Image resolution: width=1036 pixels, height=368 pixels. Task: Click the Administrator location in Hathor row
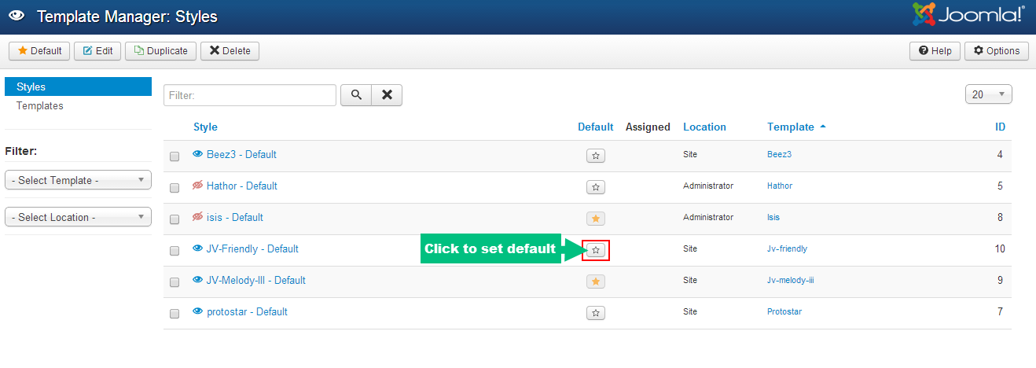coord(708,186)
